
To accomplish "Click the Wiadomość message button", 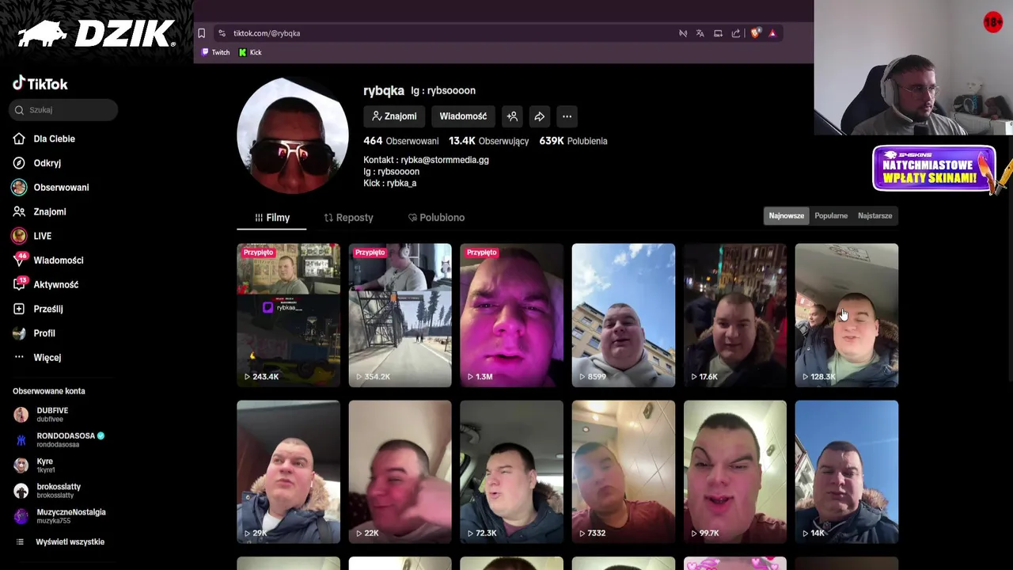I will click(x=463, y=116).
